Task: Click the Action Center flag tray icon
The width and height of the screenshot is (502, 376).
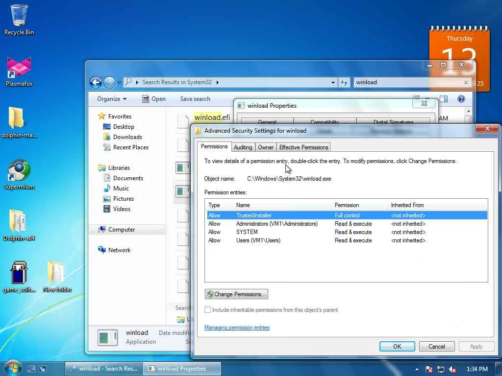Action: tap(428, 369)
